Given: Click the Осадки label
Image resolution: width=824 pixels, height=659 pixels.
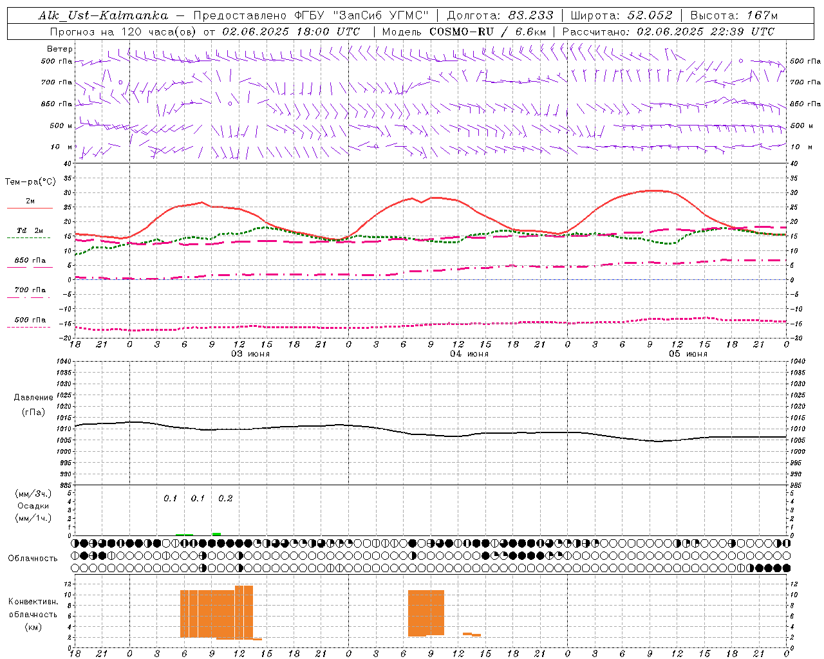Looking at the screenshot, I should tap(33, 506).
